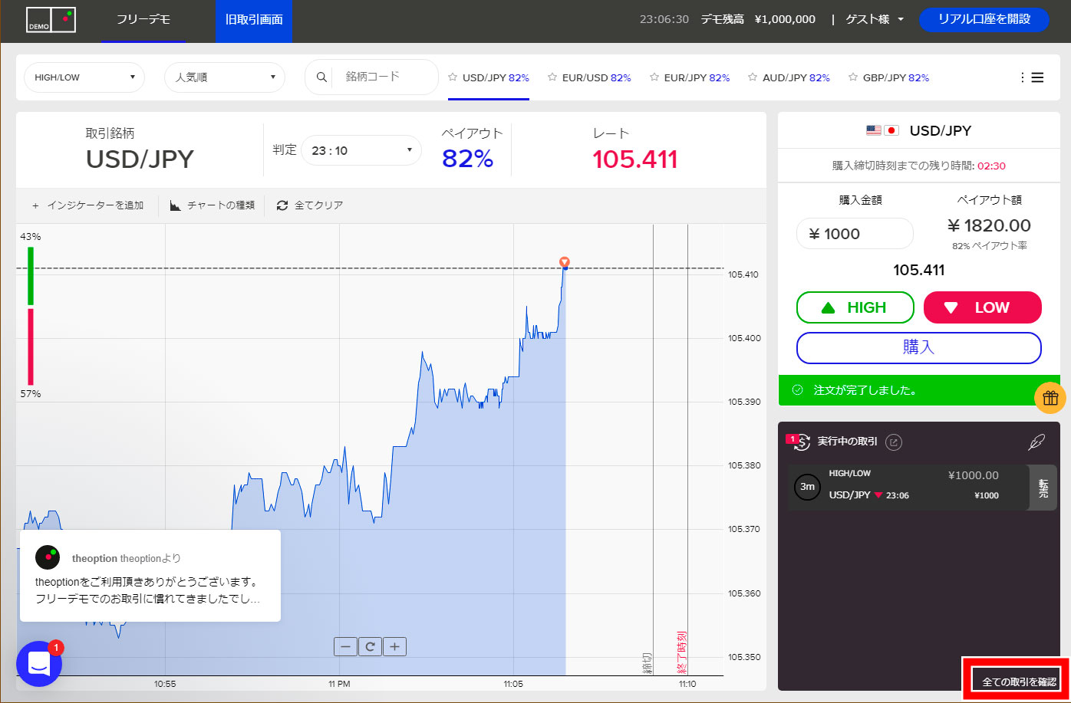Click the search magnifier icon

321,77
